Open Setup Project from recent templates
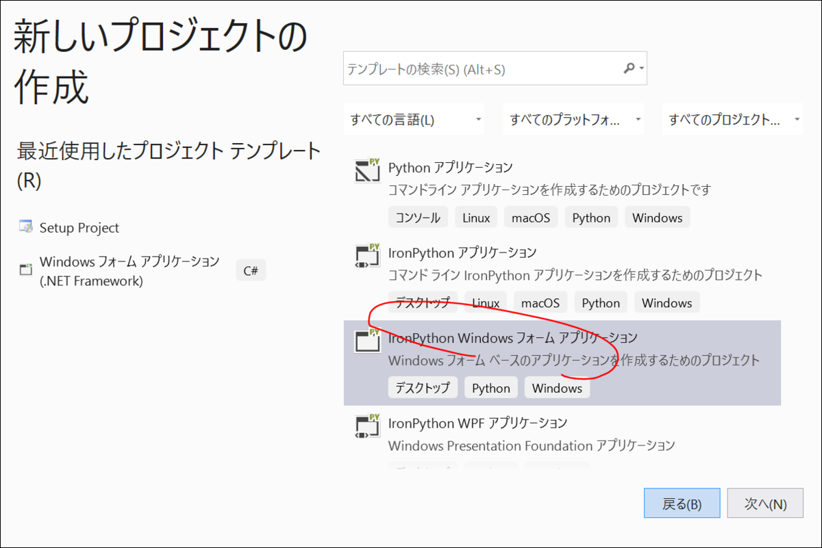 coord(79,228)
